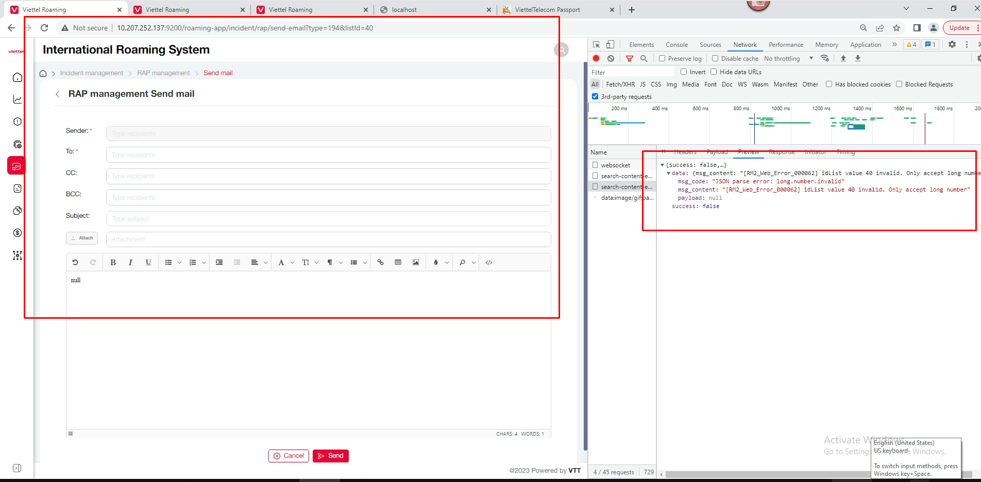
Task: Switch to the Console tab in DevTools
Action: point(676,45)
